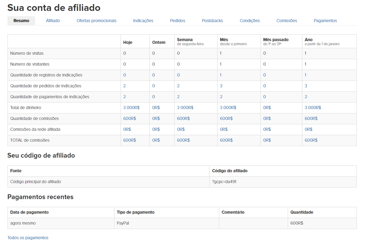Click today's Total de dinheiro value

[x=131, y=108]
